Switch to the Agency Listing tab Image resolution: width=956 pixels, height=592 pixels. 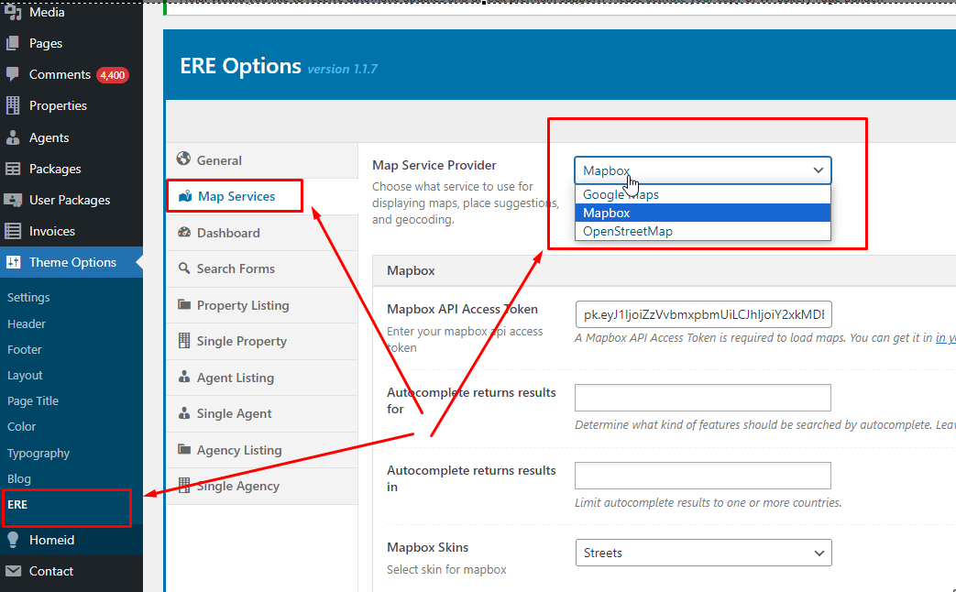(x=262, y=450)
